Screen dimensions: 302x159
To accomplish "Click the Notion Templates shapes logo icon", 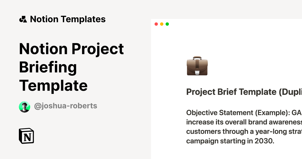I will (x=23, y=19).
